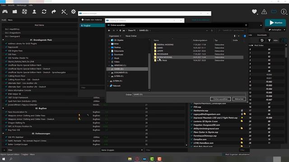Open the warning triangle notifications icon

tap(264, 12)
